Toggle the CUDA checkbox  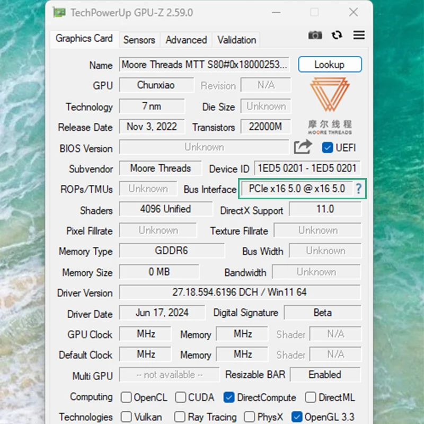pos(180,397)
